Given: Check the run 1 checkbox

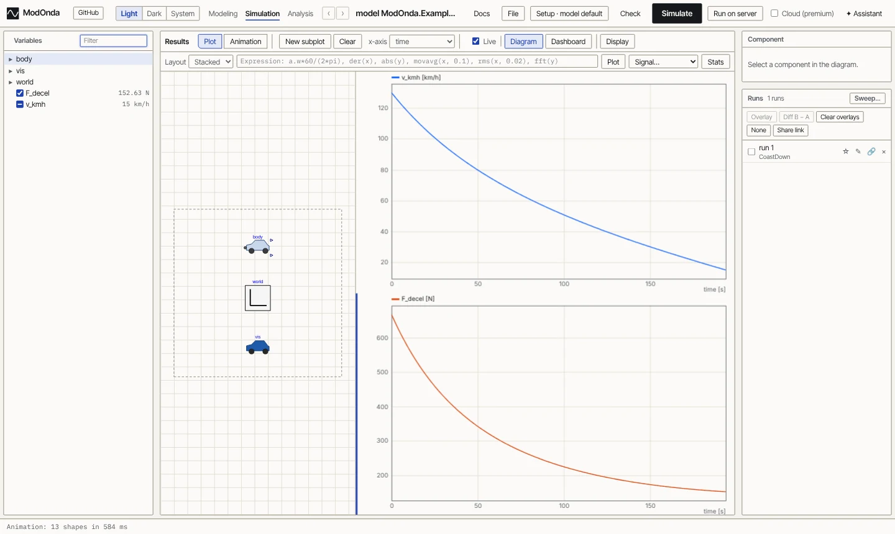Looking at the screenshot, I should click(751, 152).
